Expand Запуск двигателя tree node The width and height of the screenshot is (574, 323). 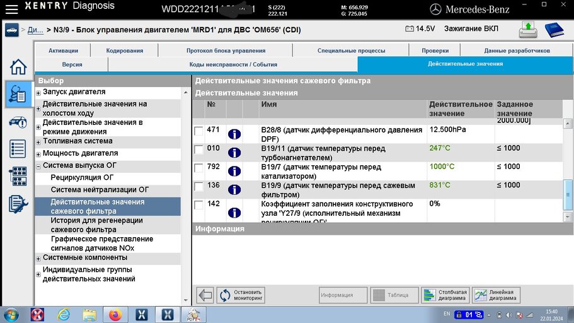click(x=38, y=93)
